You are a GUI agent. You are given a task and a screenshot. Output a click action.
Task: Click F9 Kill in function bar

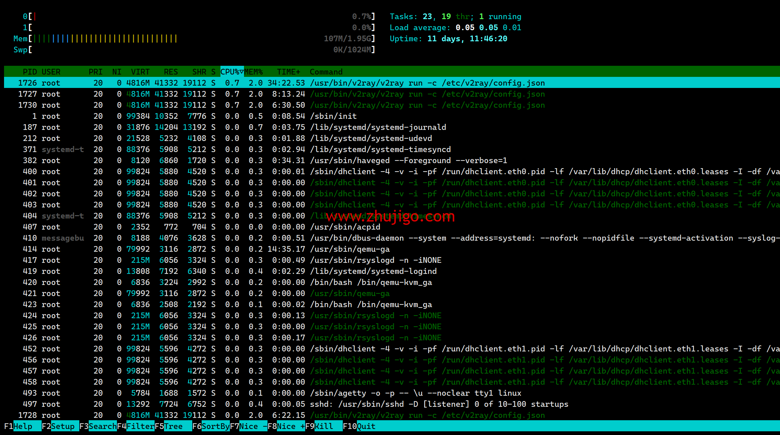324,426
